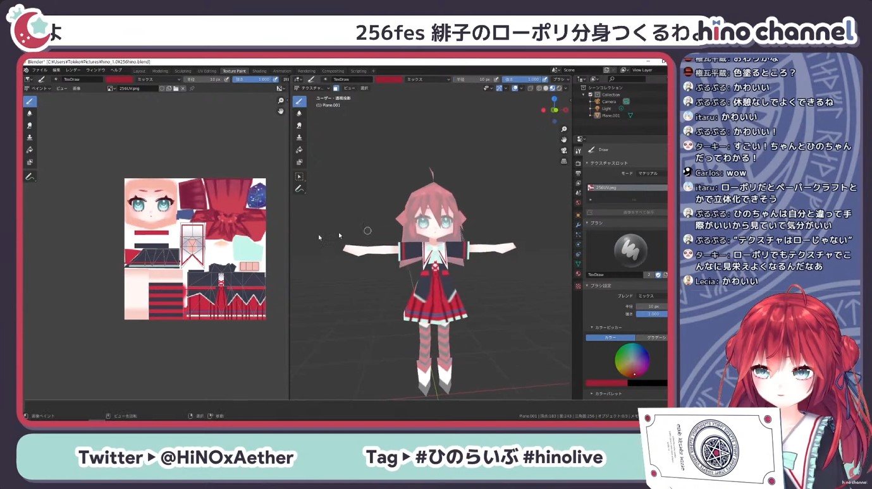Toggle camera view icon in viewport
This screenshot has height=489, width=872.
point(564,150)
